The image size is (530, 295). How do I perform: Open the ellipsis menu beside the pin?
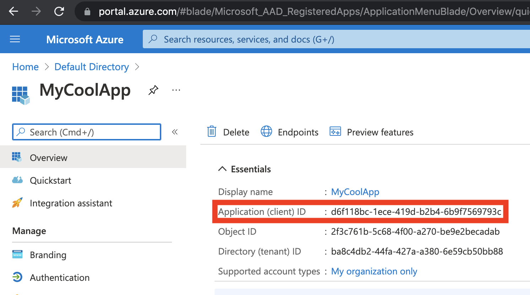[x=176, y=90]
